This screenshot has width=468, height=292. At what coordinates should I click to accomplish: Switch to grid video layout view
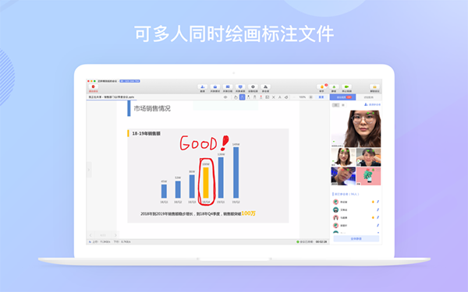335,105
